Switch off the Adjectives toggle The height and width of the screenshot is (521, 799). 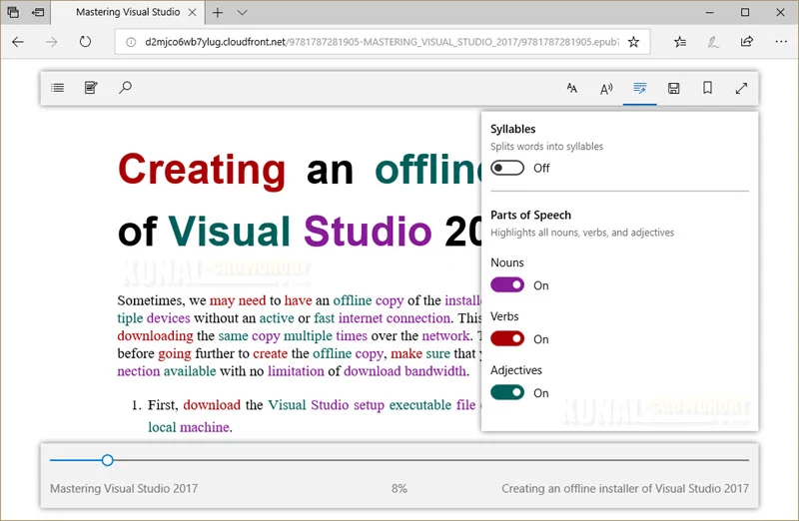507,392
